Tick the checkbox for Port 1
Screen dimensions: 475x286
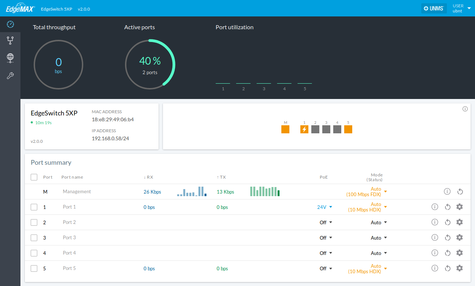pyautogui.click(x=34, y=207)
